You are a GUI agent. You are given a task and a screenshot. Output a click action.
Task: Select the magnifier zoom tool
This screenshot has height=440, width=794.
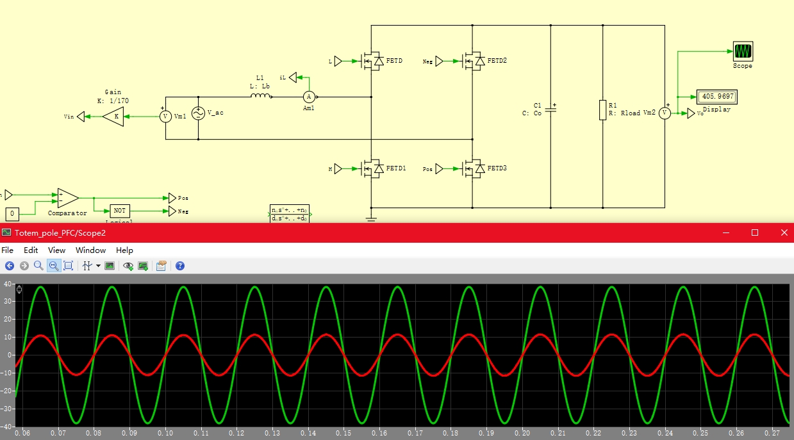[x=38, y=266]
